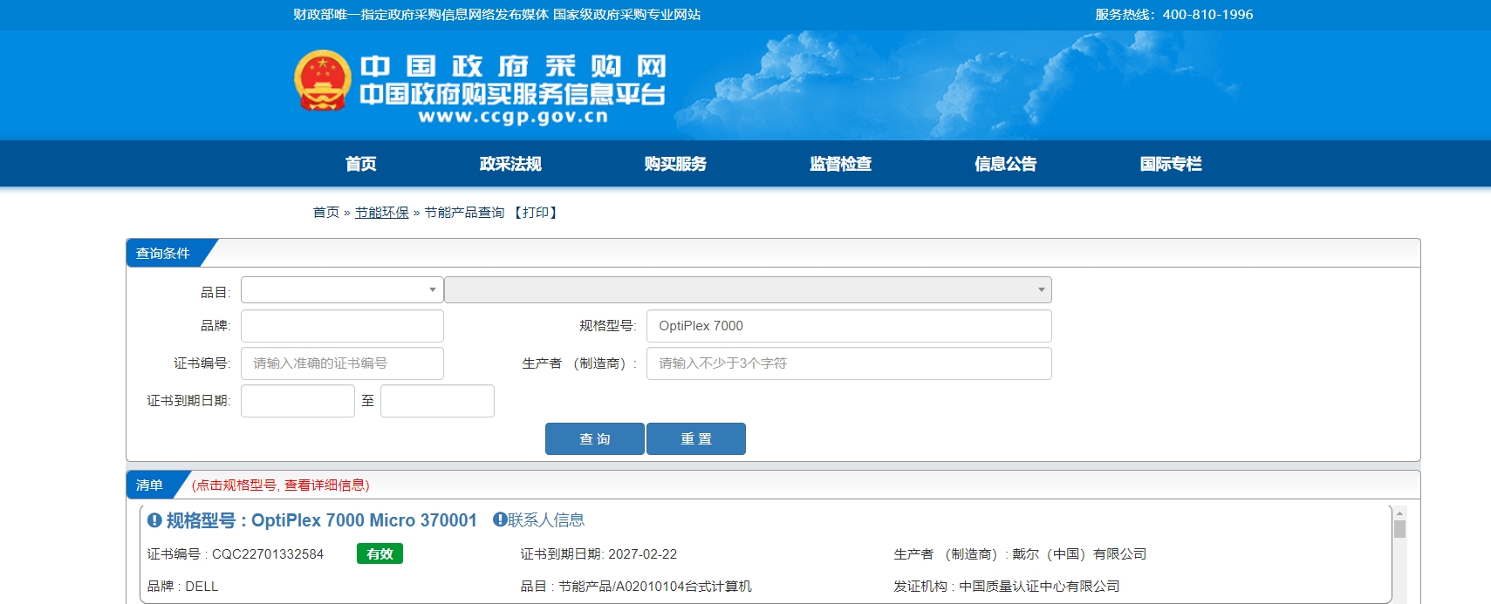
Task: Click the 清单 panel header
Action: [150, 485]
